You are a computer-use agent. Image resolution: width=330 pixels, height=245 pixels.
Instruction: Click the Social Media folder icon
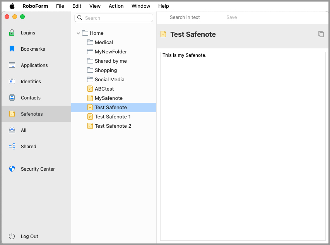pos(90,79)
